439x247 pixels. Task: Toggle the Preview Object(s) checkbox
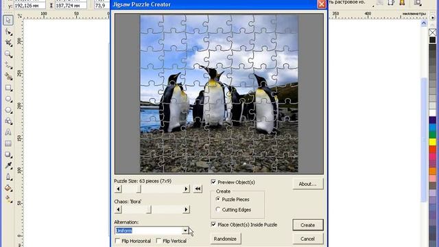213,182
